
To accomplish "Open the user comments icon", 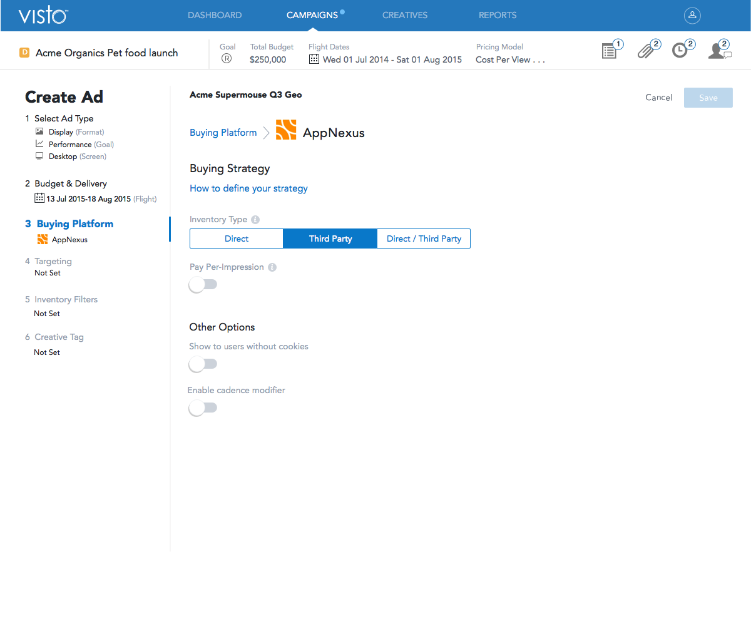I will click(718, 51).
